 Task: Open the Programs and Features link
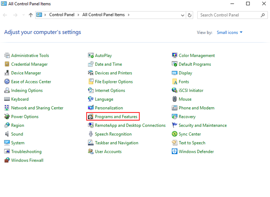116,117
